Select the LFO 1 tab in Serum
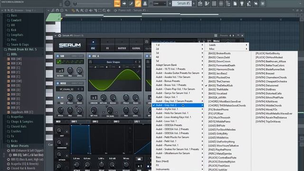This screenshot has width=304, height=171. [137, 122]
